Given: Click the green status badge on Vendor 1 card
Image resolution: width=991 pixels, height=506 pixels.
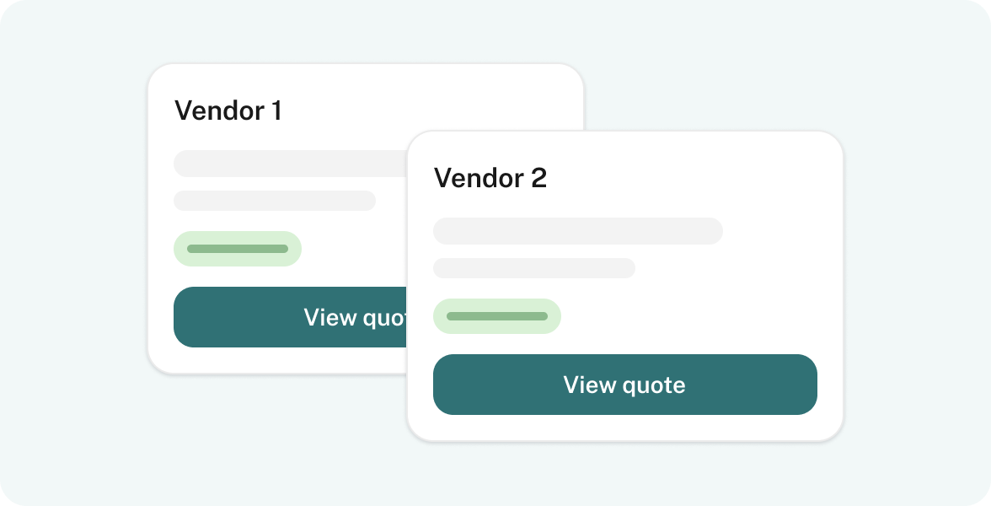Looking at the screenshot, I should (238, 249).
